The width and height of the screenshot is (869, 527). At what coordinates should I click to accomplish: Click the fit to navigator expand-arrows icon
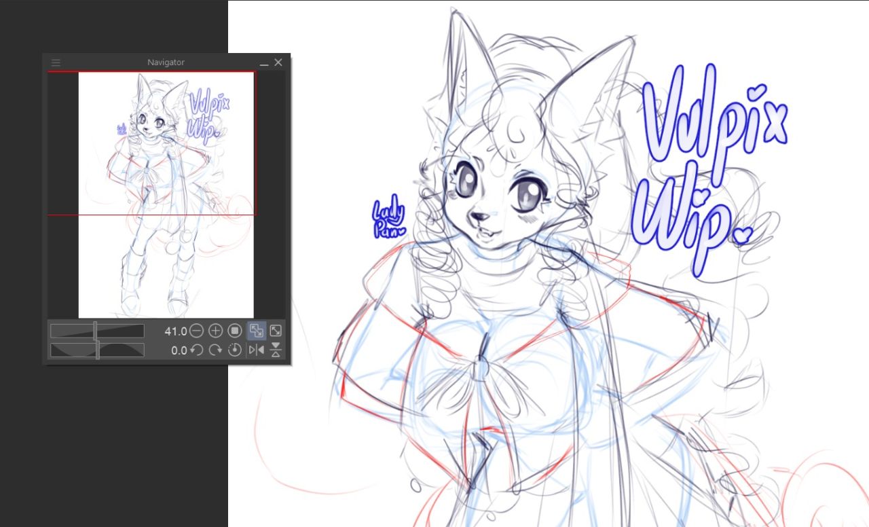(x=276, y=331)
